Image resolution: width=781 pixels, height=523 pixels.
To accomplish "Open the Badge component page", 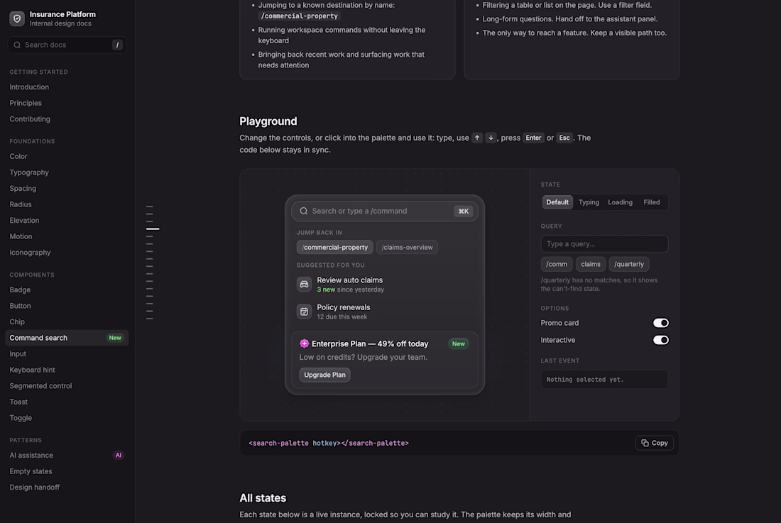I will click(x=20, y=290).
